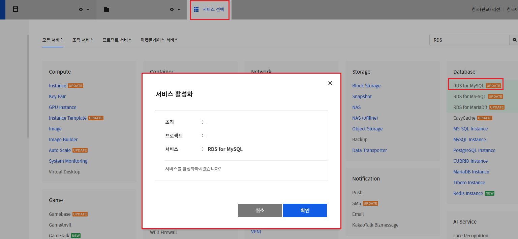The width and height of the screenshot is (518, 239).
Task: Open the GameTalk link
Action: click(59, 236)
